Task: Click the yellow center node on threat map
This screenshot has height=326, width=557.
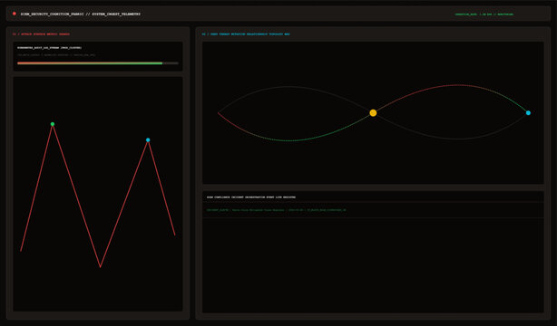Action: [373, 113]
